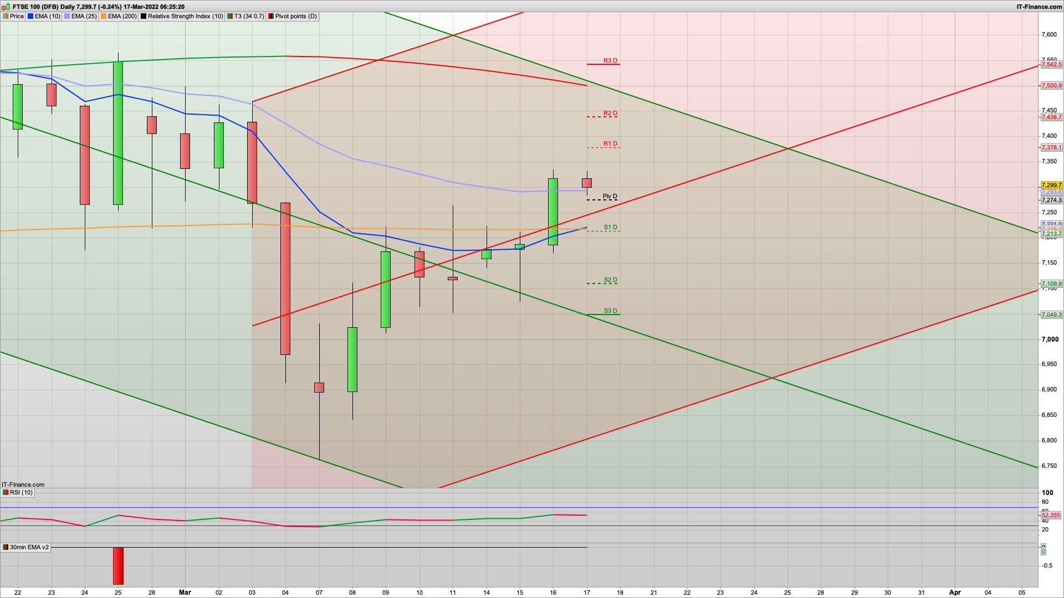Open Relative Strength Index (10) legend label

point(185,17)
